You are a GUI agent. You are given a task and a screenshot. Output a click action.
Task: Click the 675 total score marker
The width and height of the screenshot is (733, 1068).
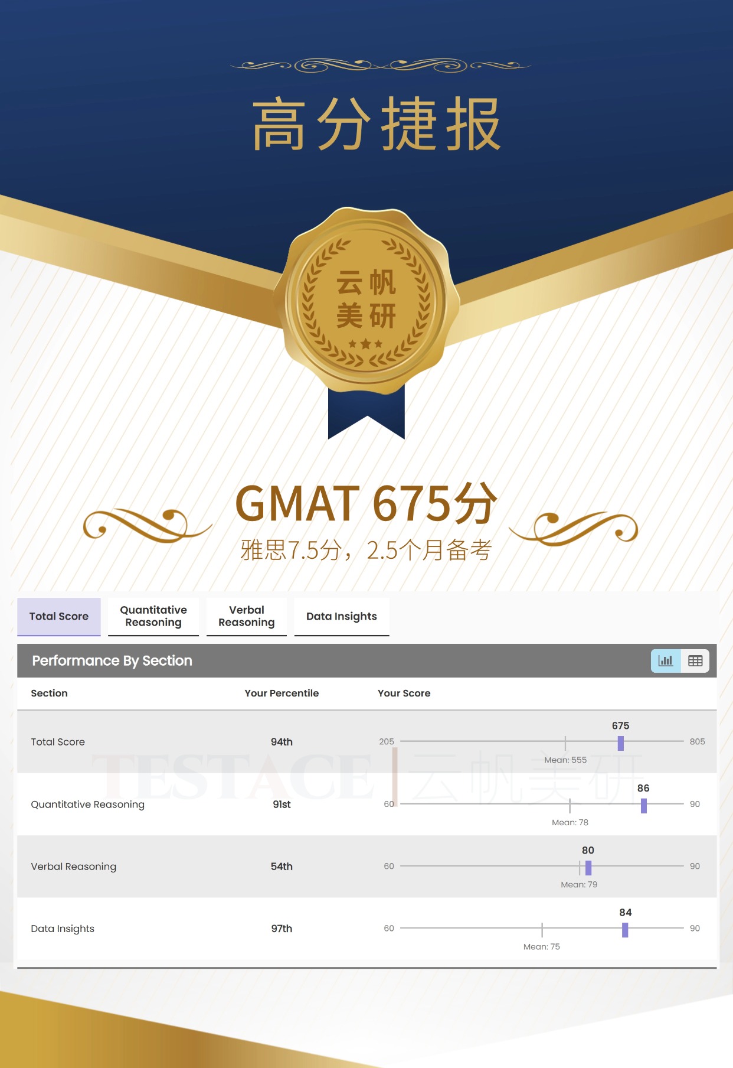[621, 743]
